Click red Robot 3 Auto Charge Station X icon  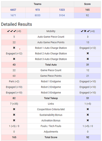pyautogui.click(x=14, y=59)
